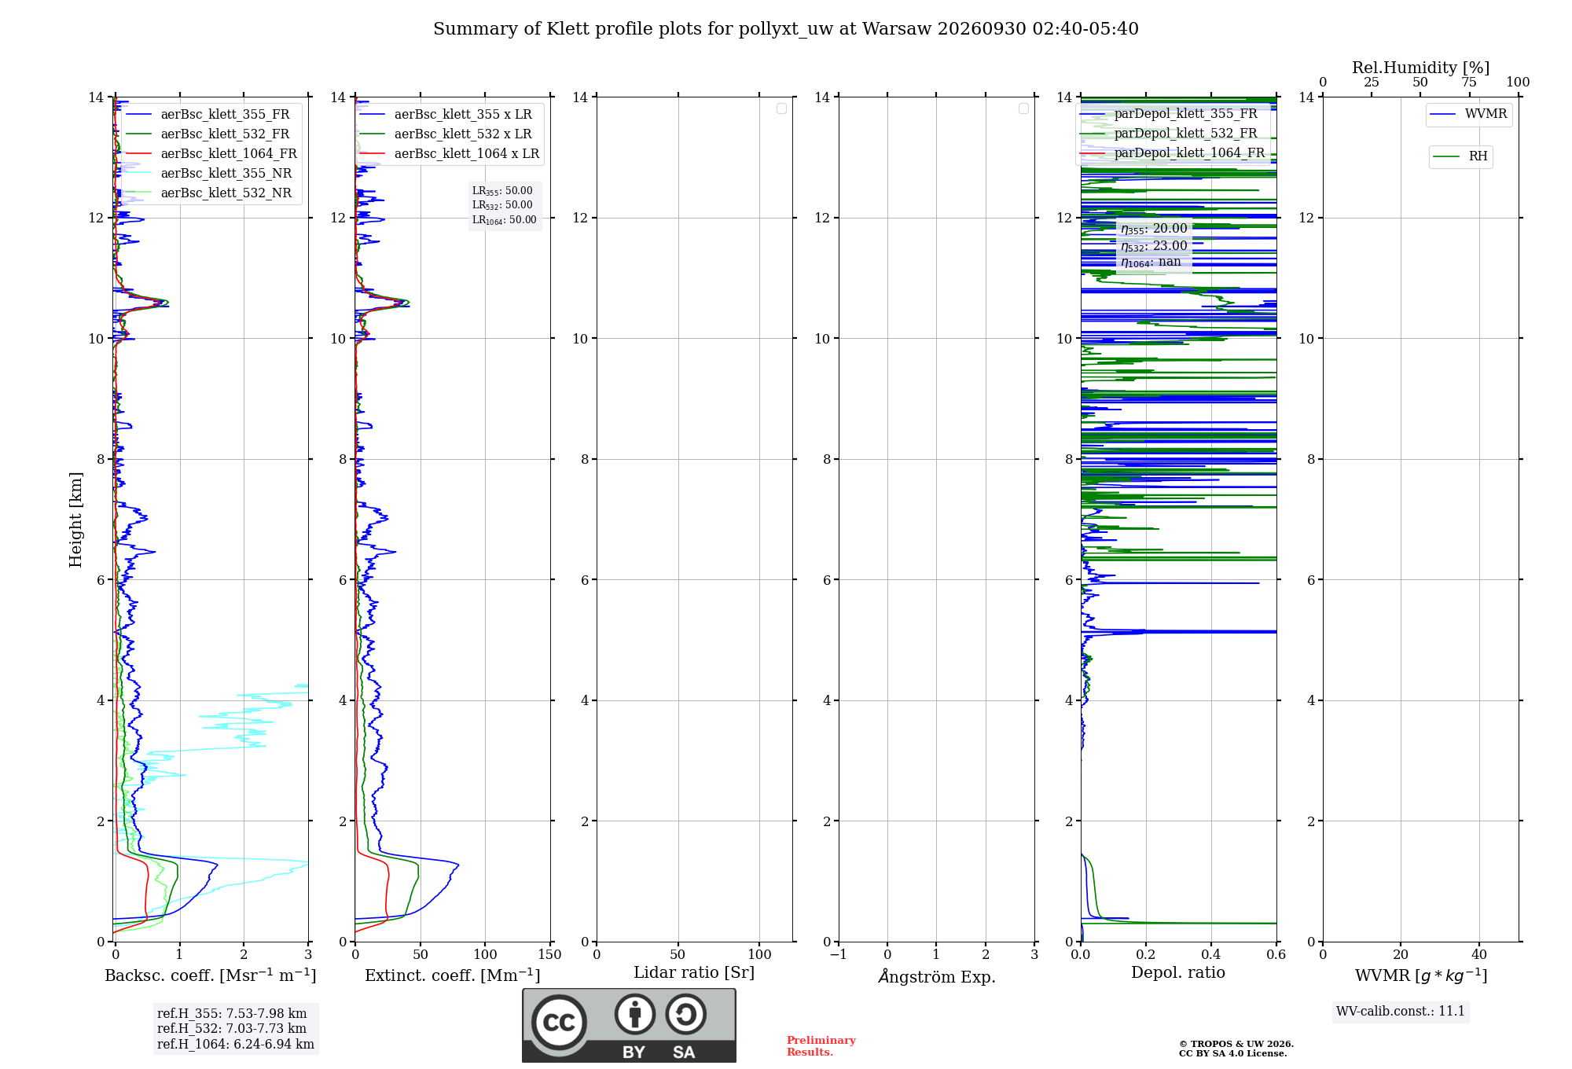1572x1069 pixels.
Task: Click the empty legend box in Lidar ratio plot
Action: click(781, 108)
